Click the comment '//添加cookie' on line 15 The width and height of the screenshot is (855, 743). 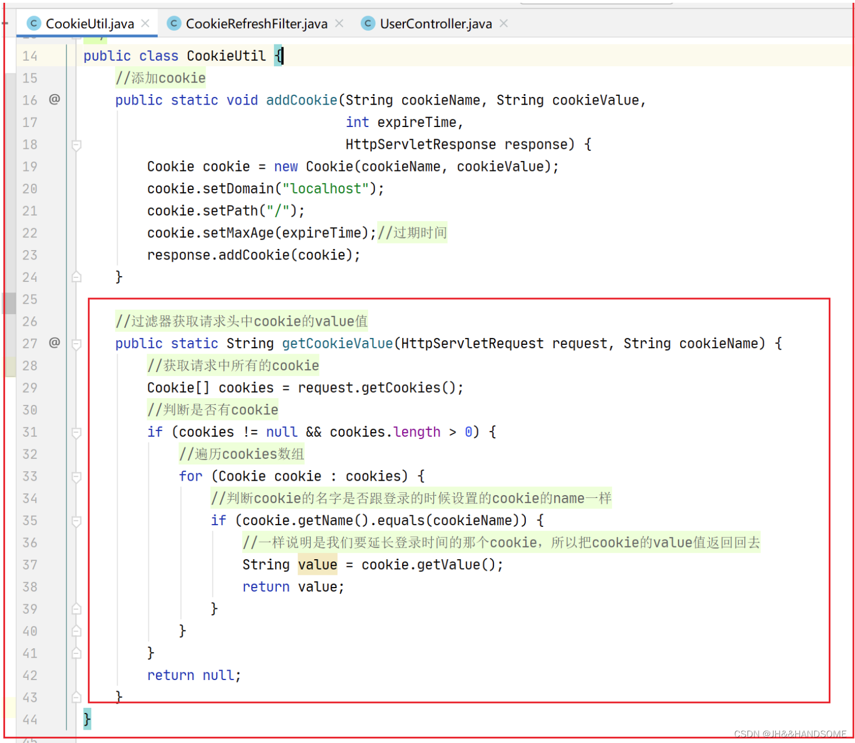160,78
